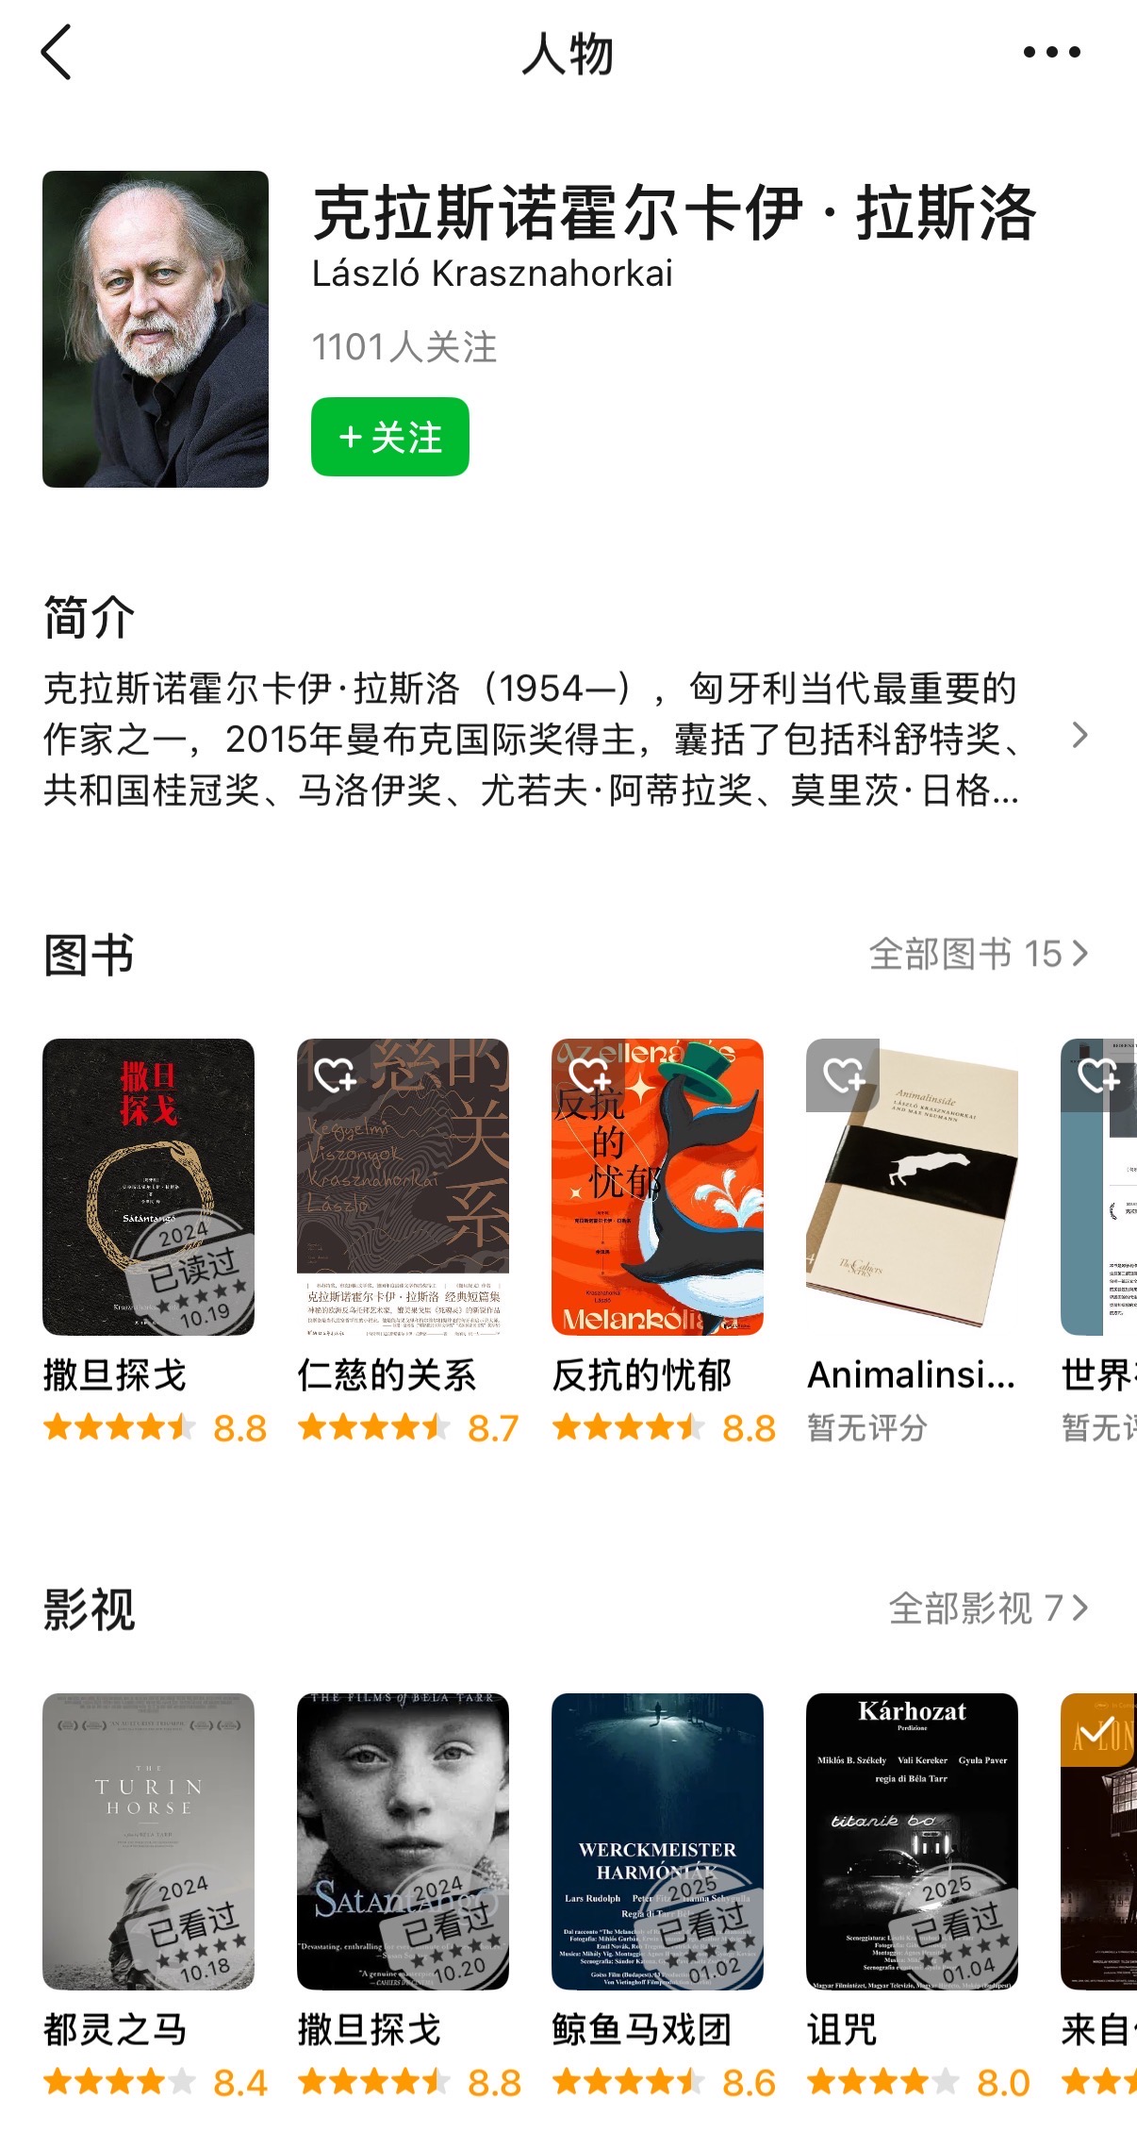Screen dimensions: 1137x2148
Task: Follow author with green 关注 button
Action: 390,437
